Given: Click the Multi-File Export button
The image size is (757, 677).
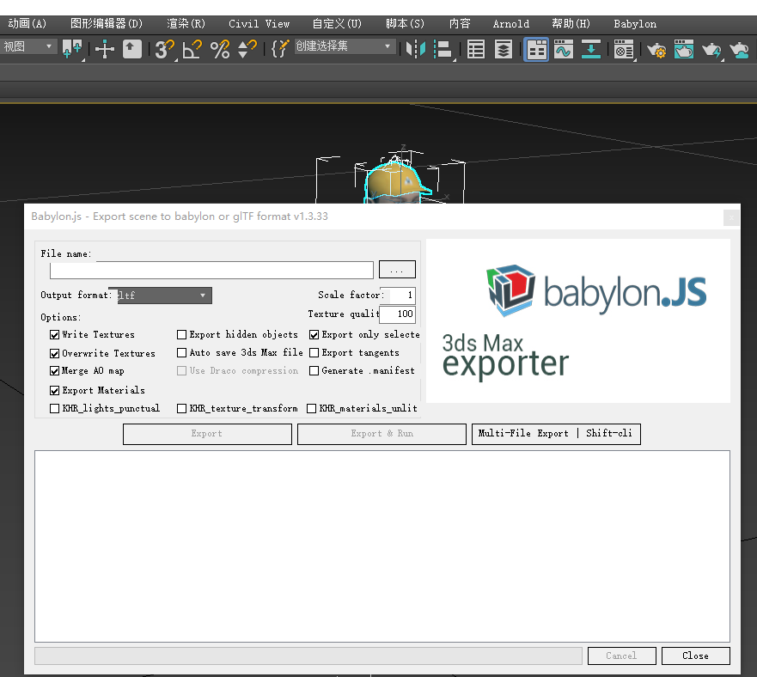Looking at the screenshot, I should (x=556, y=434).
